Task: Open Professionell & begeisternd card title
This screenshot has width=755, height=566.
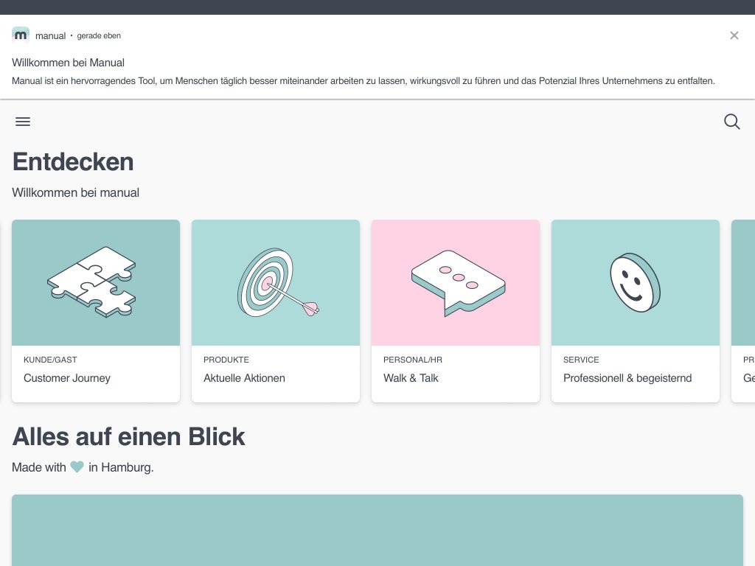Action: [627, 378]
